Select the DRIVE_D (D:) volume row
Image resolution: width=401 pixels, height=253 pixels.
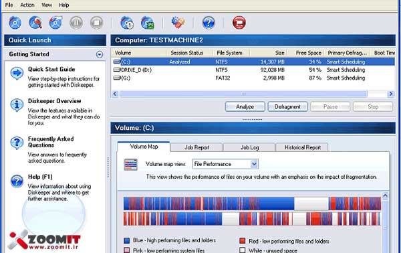pos(253,70)
